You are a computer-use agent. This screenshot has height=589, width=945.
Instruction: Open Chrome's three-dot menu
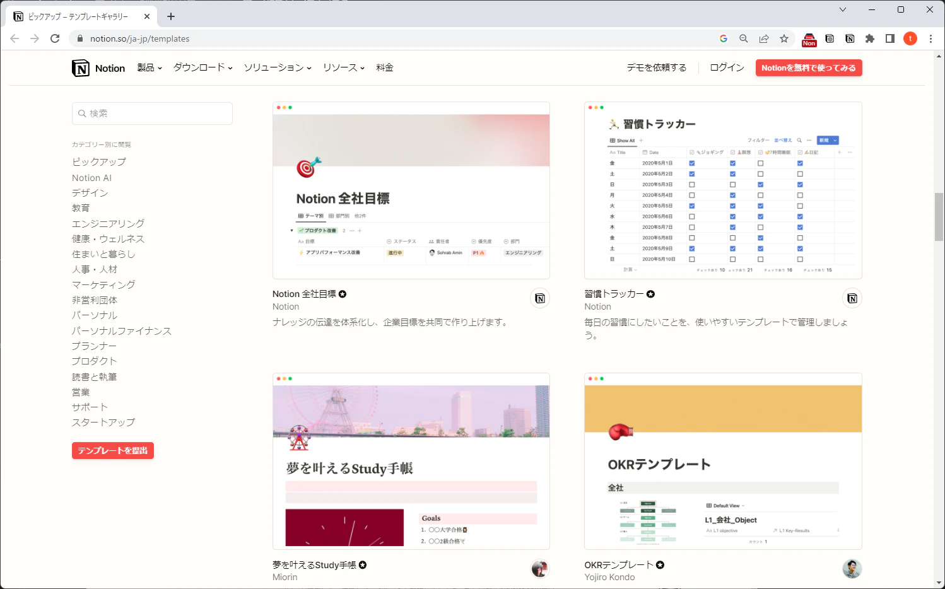click(930, 38)
